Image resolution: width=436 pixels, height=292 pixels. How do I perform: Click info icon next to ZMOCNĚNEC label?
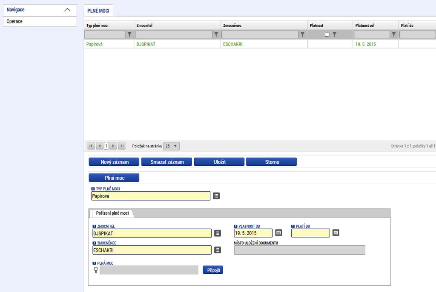[x=94, y=243]
